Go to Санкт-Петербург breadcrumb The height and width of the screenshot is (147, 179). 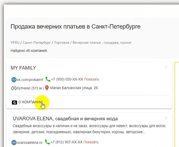[37, 43]
